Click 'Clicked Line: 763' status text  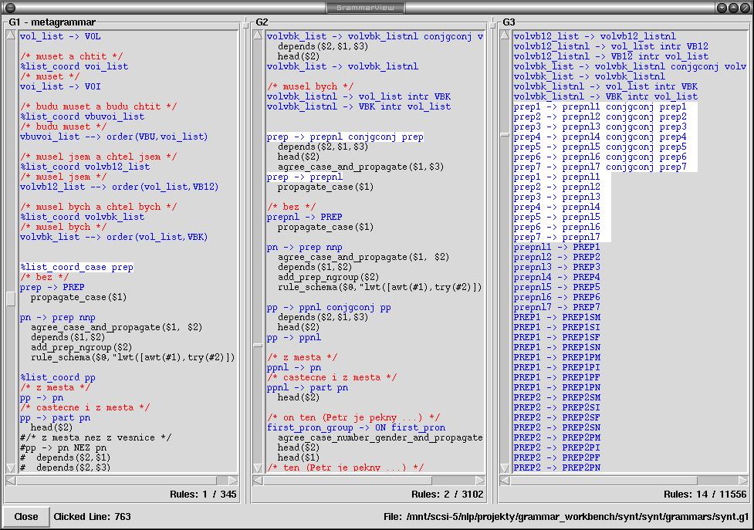(x=92, y=517)
